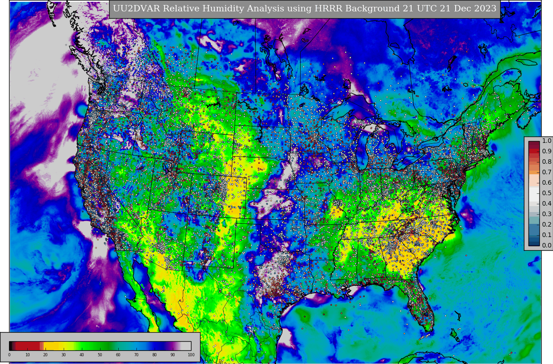The image size is (553, 364).
Task: Click the "0.2" label on the vertical colorbar
Action: pos(547,225)
